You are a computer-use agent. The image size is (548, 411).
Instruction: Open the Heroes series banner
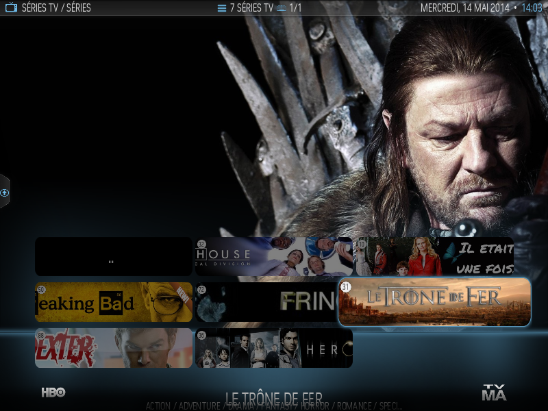coord(274,348)
